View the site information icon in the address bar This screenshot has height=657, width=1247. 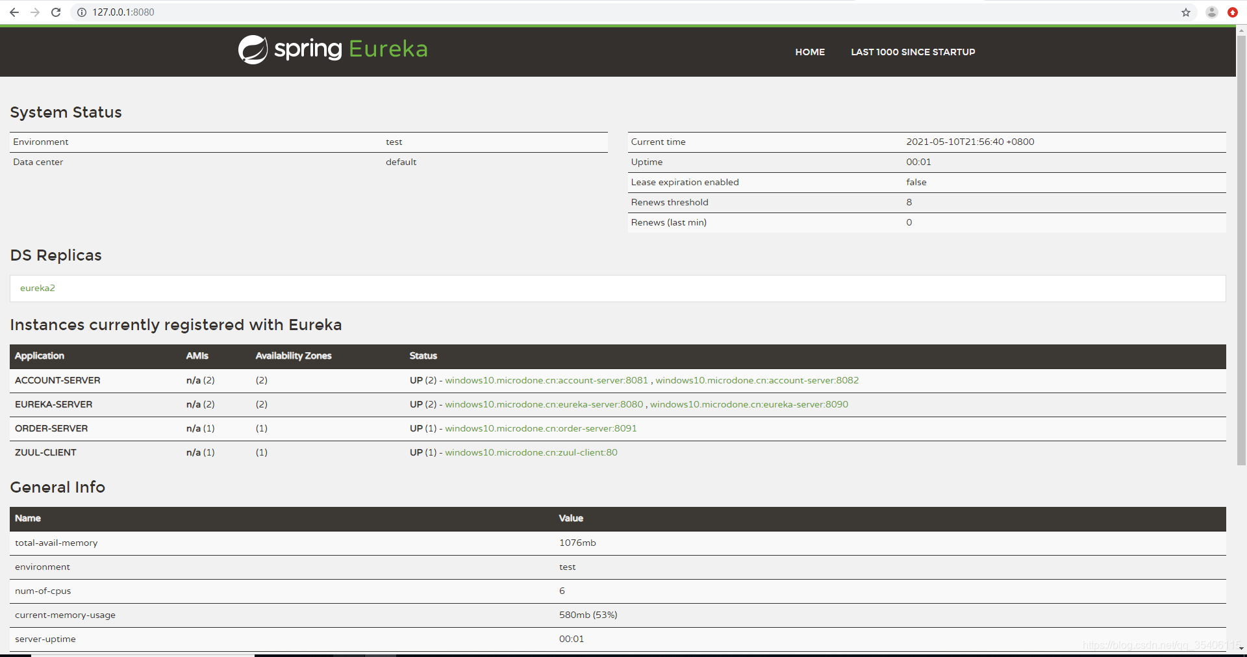82,12
